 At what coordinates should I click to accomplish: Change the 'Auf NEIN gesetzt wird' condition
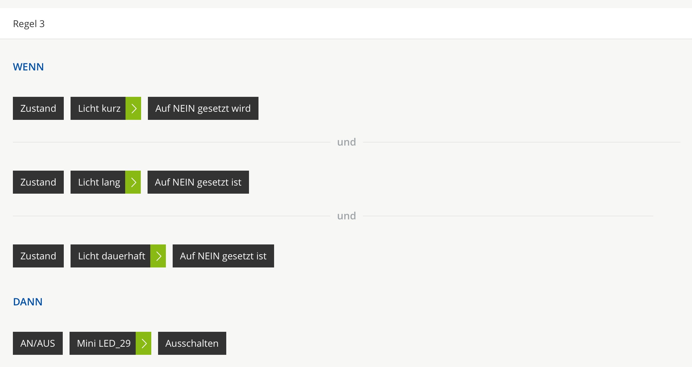coord(203,108)
